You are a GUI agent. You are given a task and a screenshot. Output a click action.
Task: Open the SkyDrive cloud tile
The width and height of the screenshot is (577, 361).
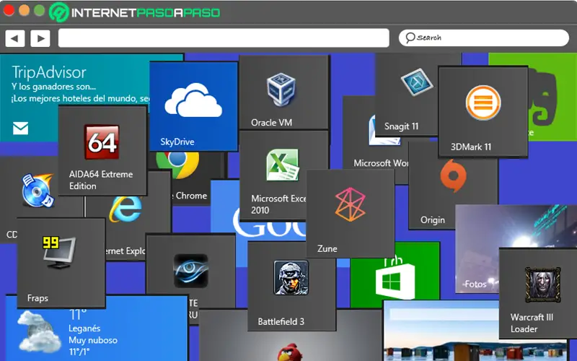coord(193,106)
